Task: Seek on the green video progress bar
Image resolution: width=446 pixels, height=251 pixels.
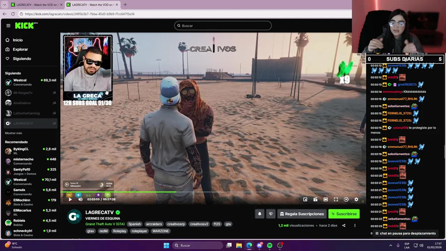Action: pos(213,192)
